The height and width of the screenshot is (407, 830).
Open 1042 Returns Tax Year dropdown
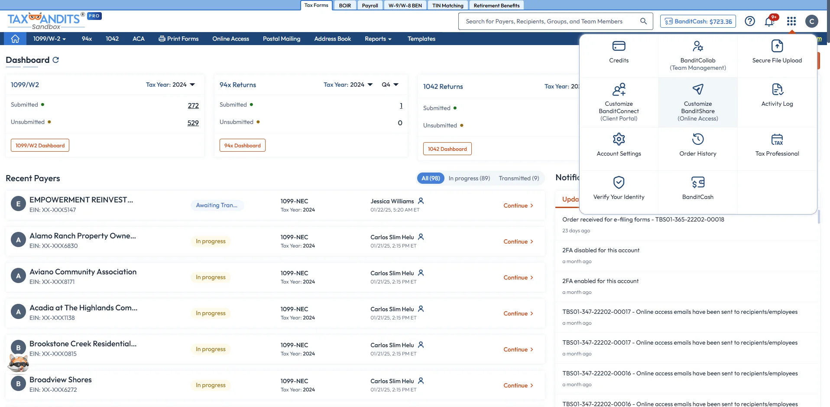coord(562,86)
